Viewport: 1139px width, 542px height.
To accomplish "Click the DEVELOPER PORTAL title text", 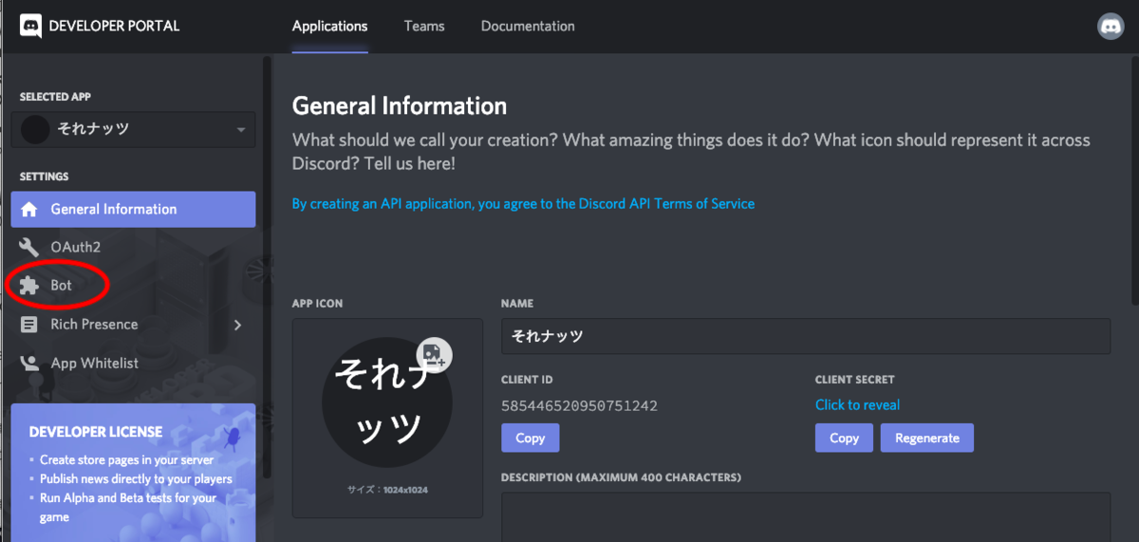I will 116,26.
